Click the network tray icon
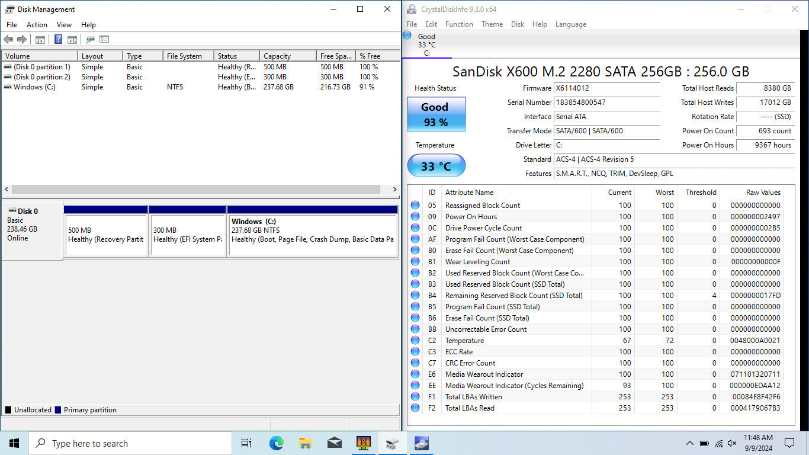 pyautogui.click(x=718, y=443)
